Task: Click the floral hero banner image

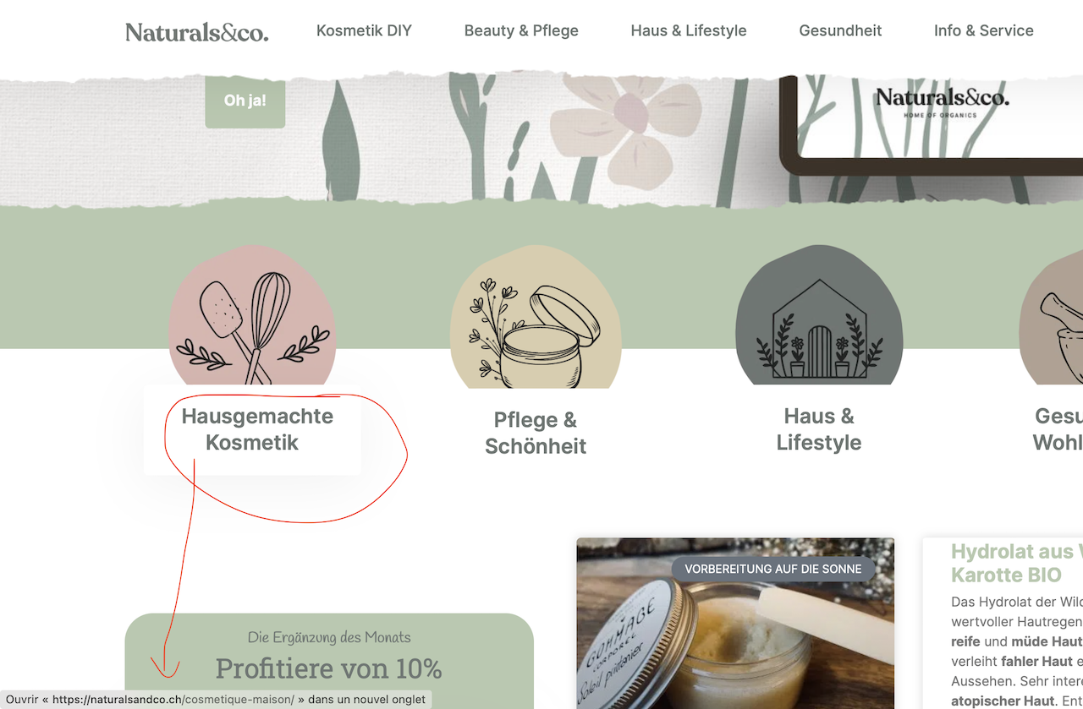Action: coord(541,139)
